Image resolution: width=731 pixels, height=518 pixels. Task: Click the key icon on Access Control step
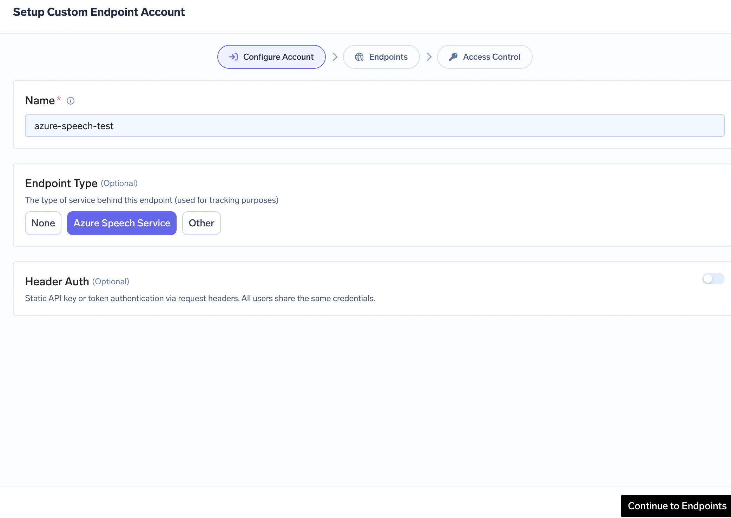click(454, 57)
